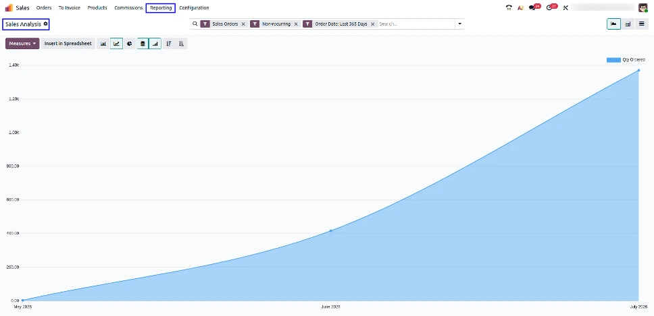
Task: Switch to bar chart mode
Action: [103, 44]
